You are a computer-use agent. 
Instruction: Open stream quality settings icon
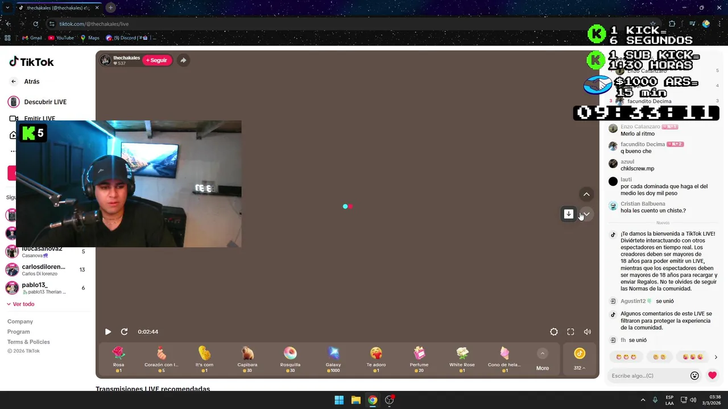tap(554, 332)
